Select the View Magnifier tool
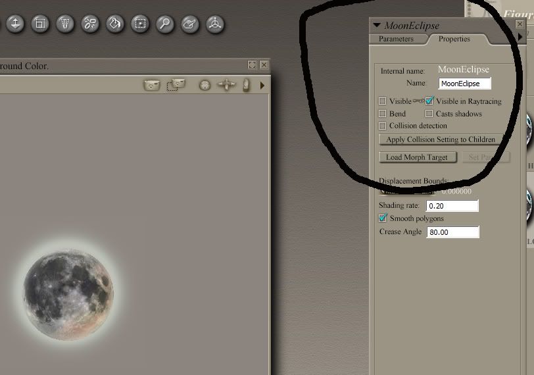 click(164, 24)
